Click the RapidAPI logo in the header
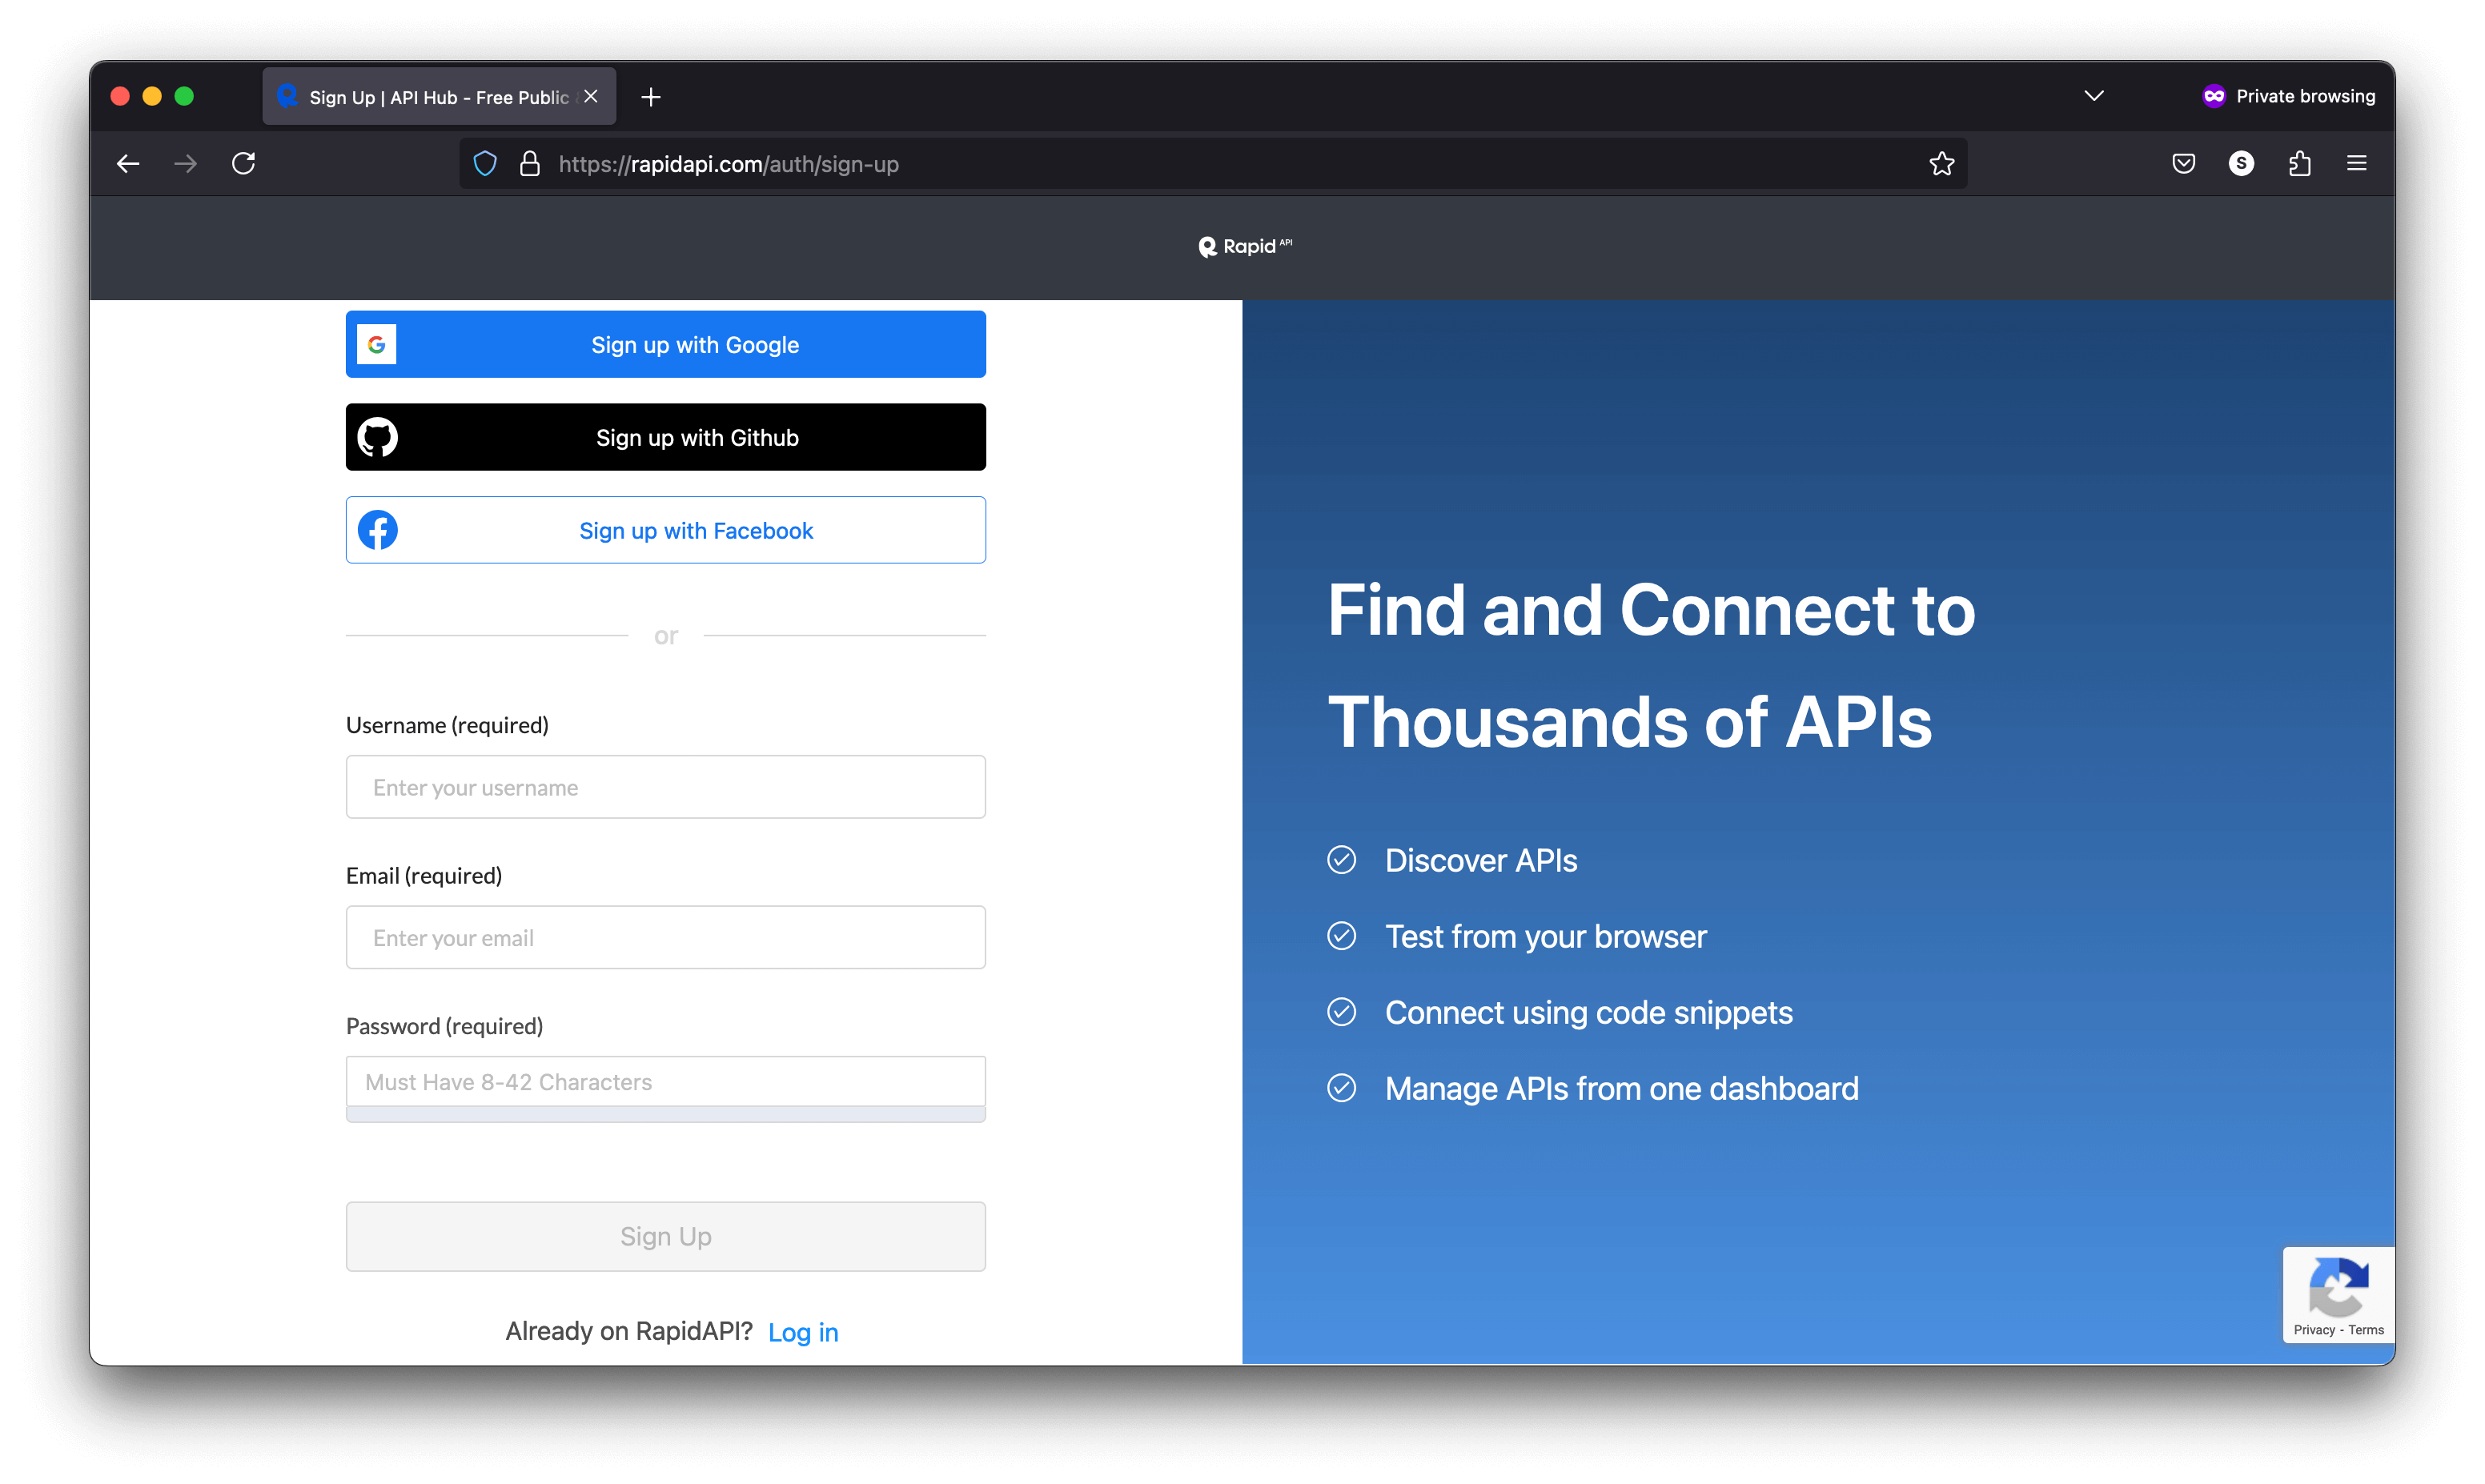 (x=1244, y=247)
